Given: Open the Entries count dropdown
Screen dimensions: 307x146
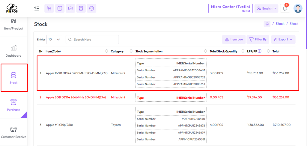Looking at the screenshot, I should (x=55, y=39).
